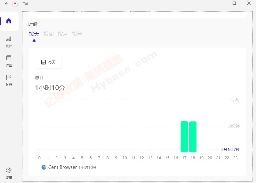
Task: Switch to the 按天 daily tab
Action: [x=34, y=34]
